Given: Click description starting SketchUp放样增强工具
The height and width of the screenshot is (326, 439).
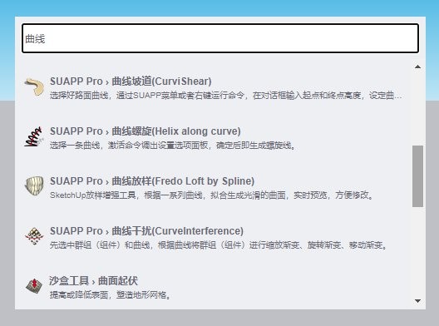Looking at the screenshot, I should [x=211, y=195].
